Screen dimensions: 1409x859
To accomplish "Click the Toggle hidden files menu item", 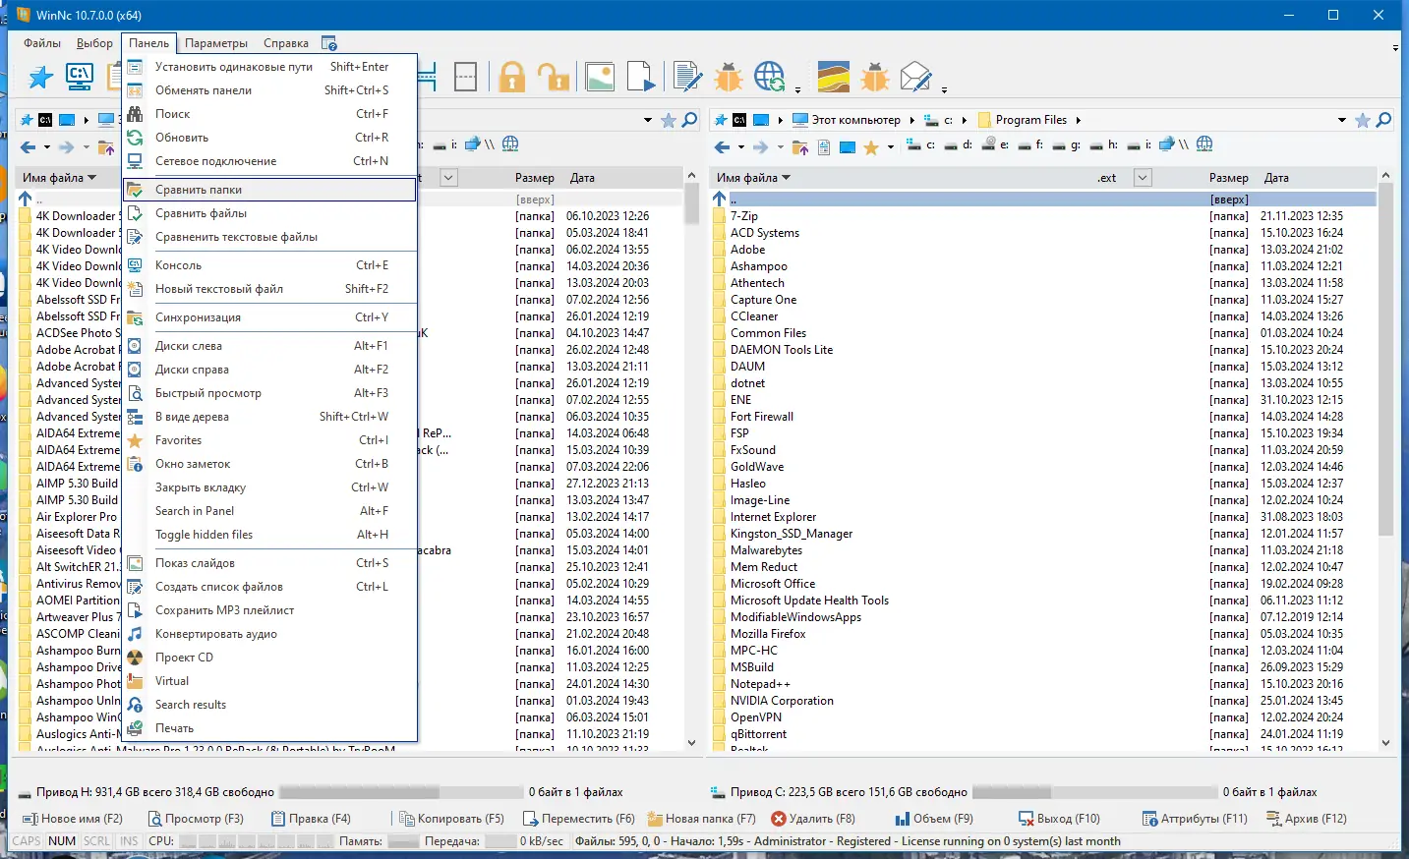I will [270, 535].
